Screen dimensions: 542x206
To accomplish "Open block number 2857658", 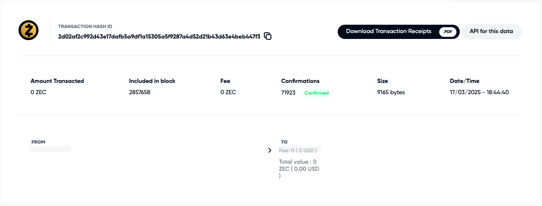I will (139, 92).
